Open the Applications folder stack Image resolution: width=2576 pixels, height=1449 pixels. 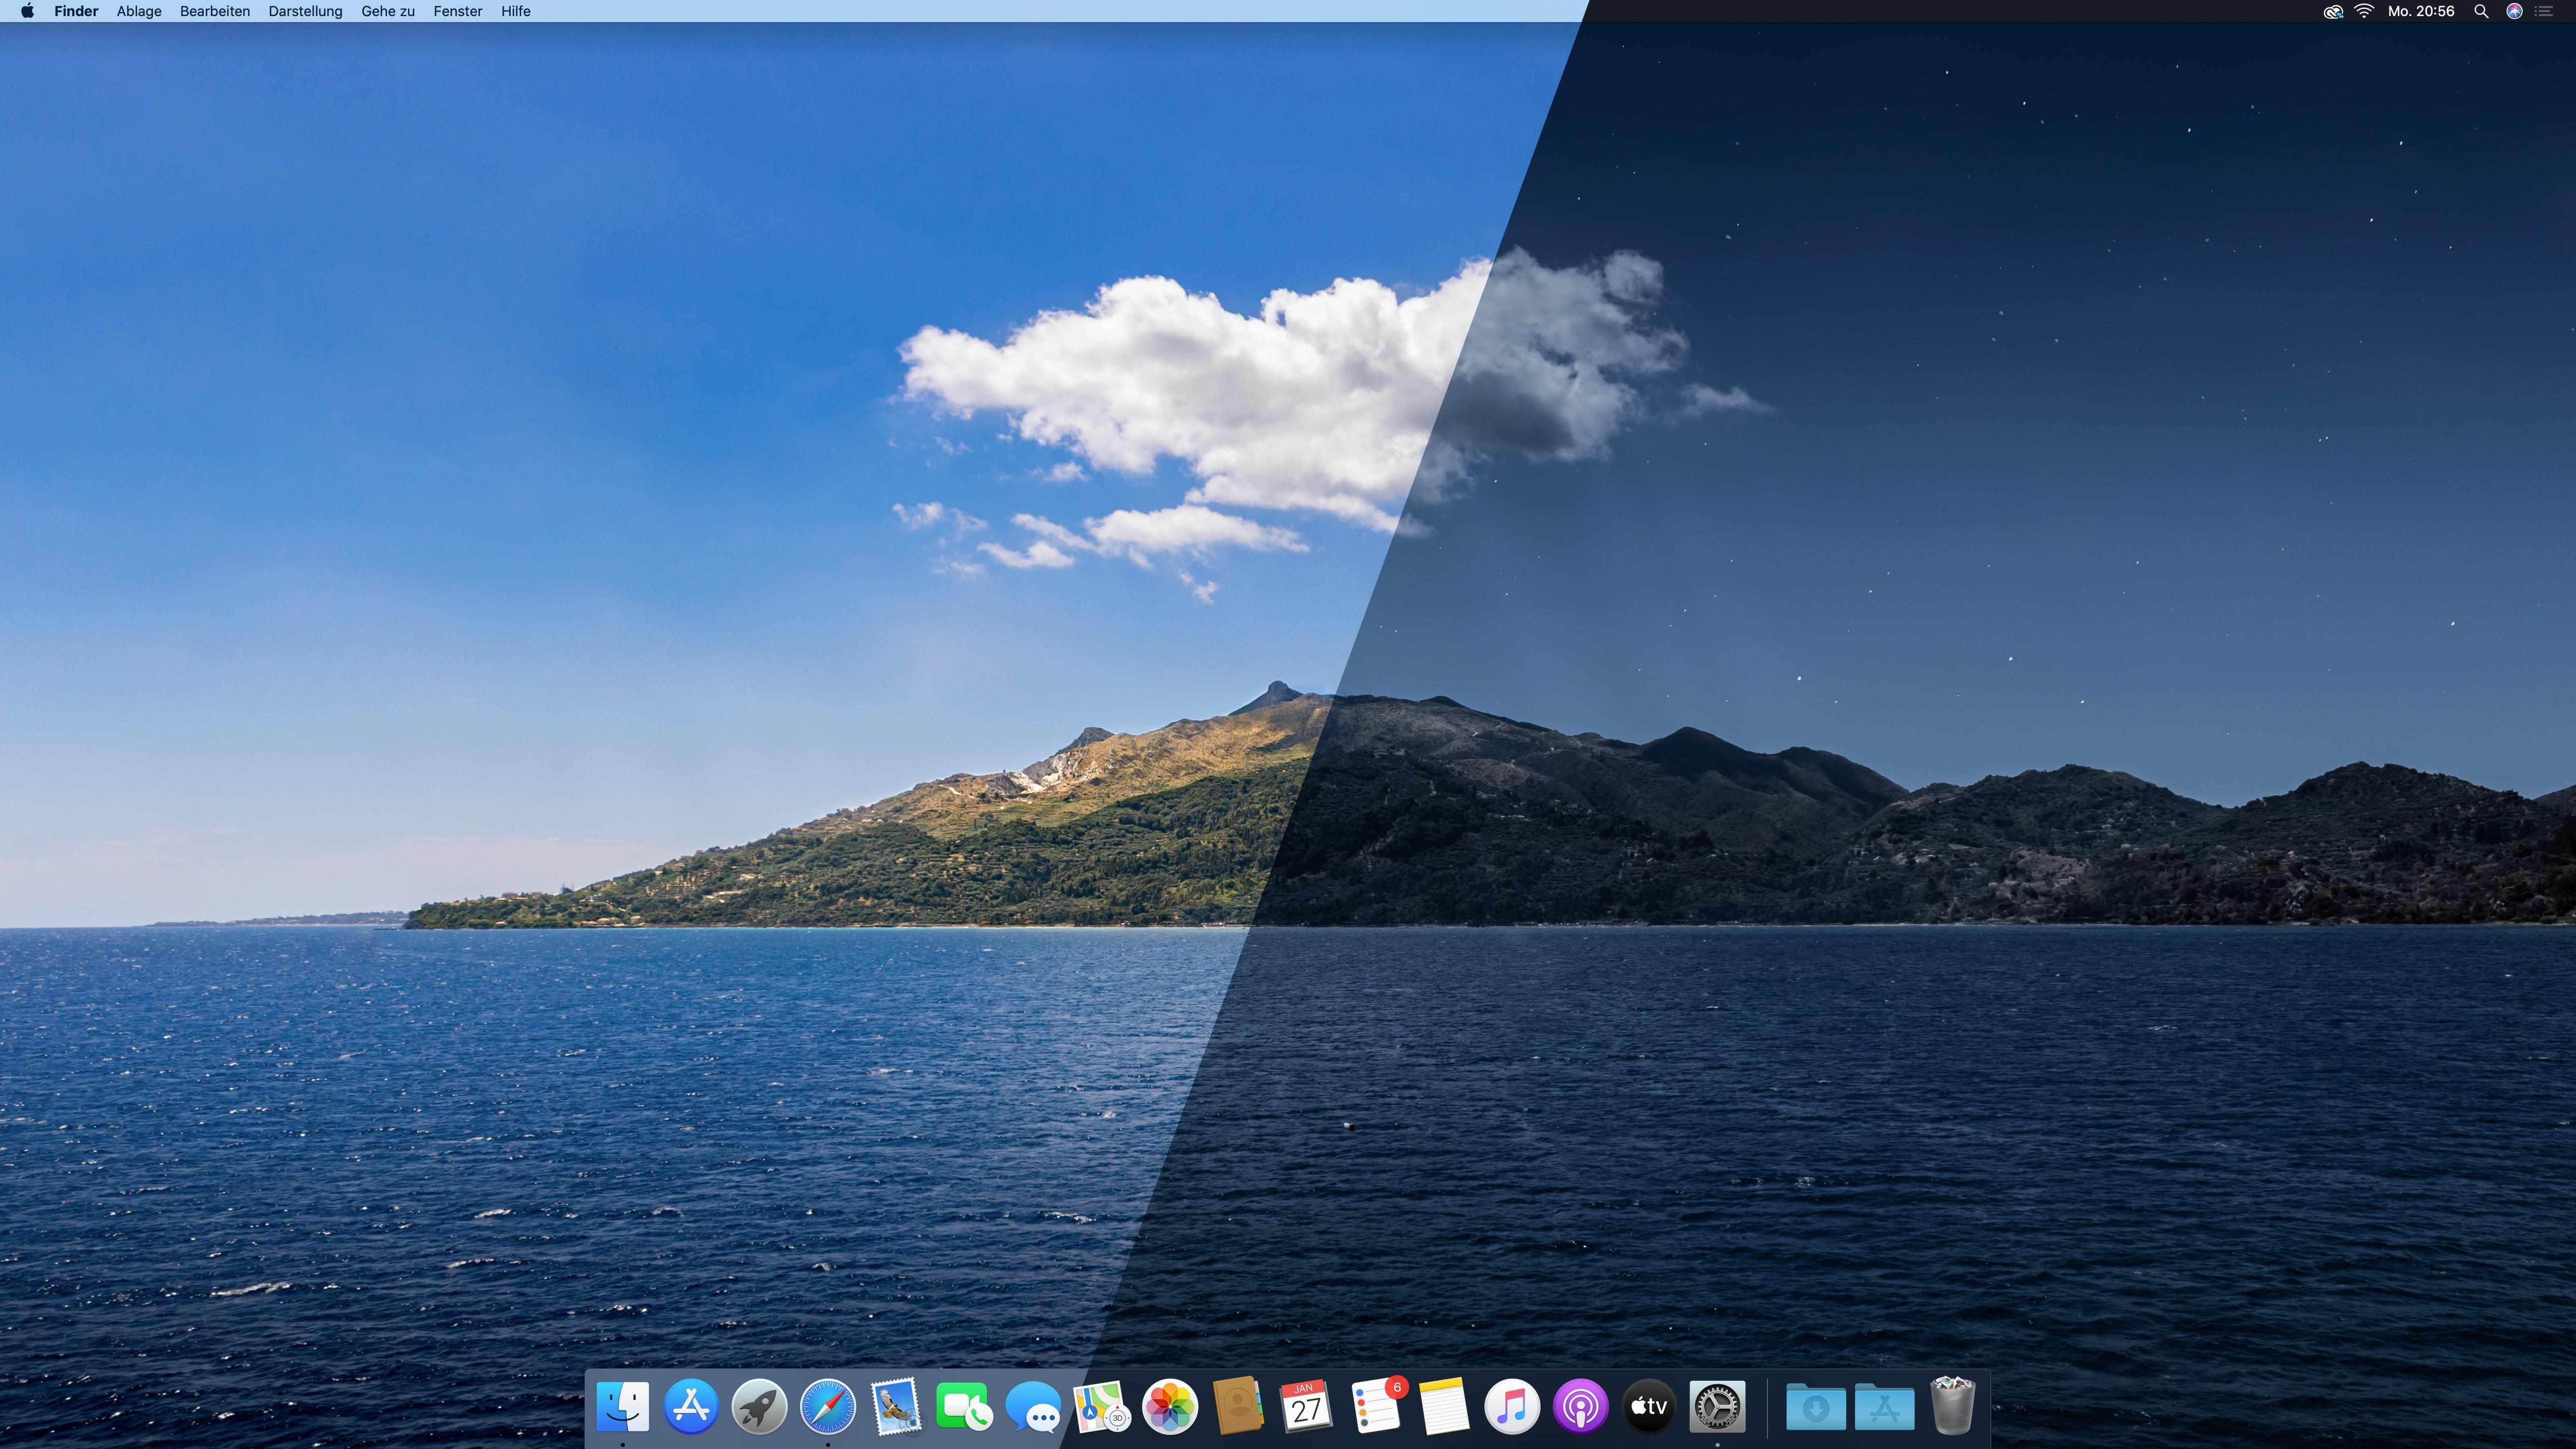coord(1884,1406)
